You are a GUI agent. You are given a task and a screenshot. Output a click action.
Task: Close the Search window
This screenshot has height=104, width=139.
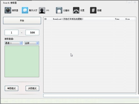(x=135, y=2)
